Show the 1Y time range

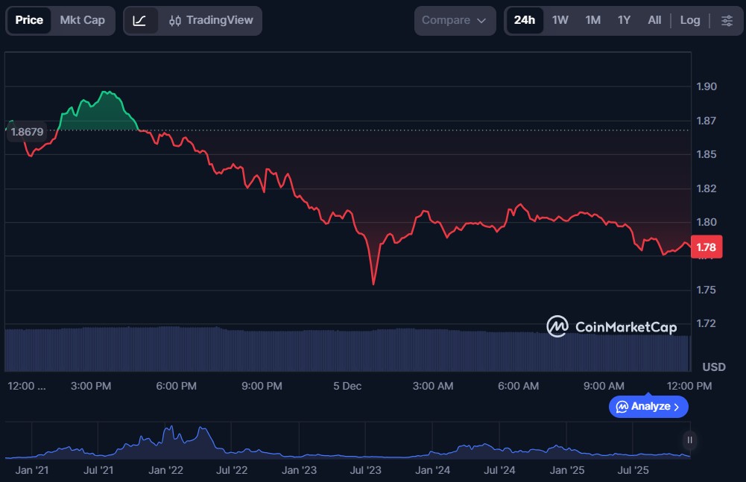click(624, 20)
